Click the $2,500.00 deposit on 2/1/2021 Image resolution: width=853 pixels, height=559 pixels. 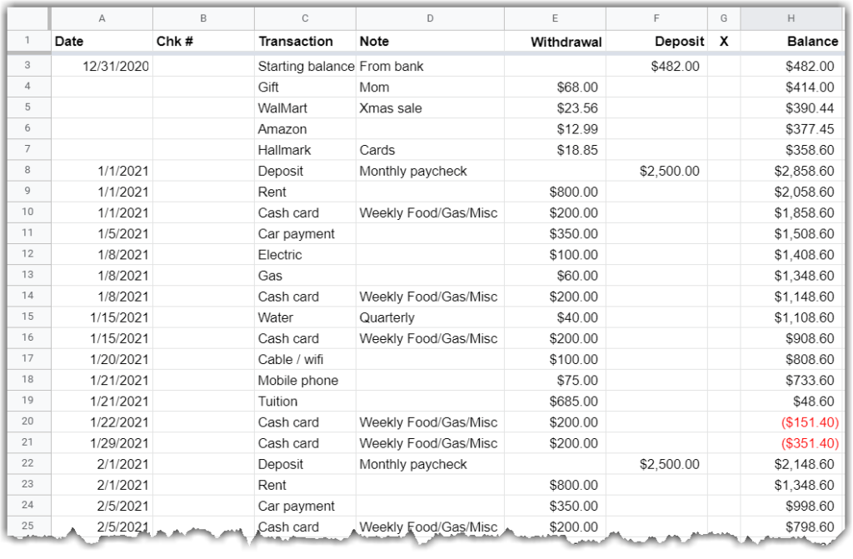point(656,464)
